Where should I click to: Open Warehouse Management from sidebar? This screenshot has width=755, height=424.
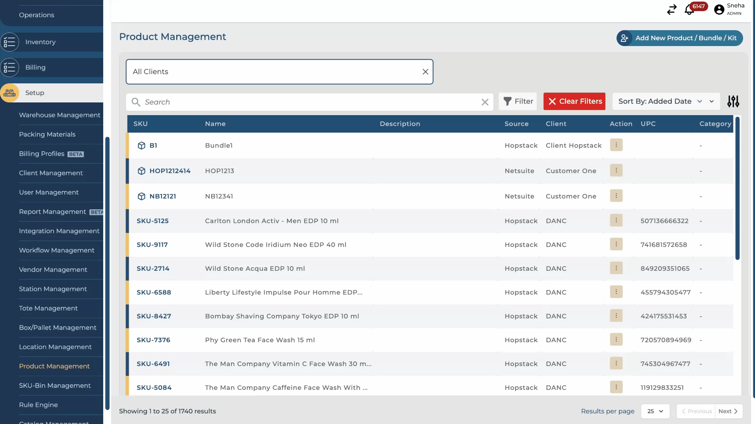point(60,115)
